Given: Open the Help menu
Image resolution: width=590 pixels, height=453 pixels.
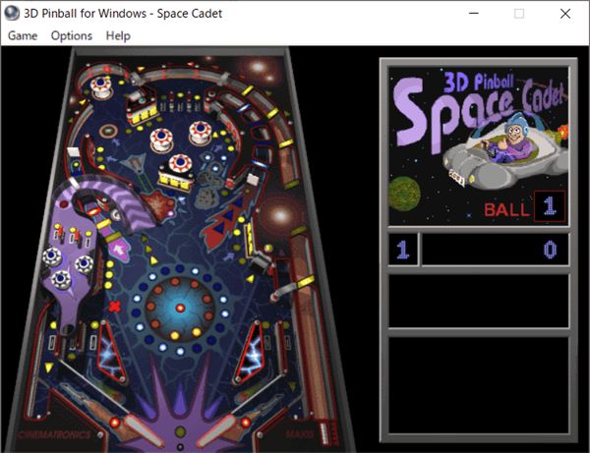Looking at the screenshot, I should pyautogui.click(x=118, y=35).
